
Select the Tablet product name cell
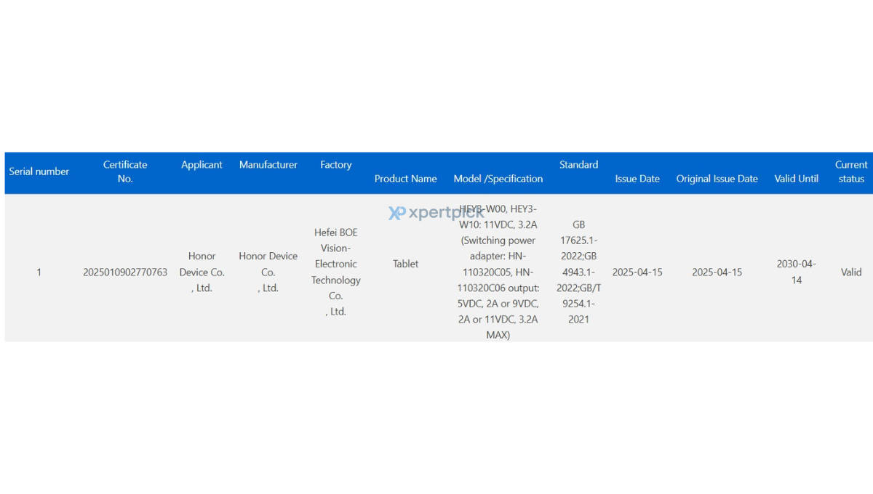[x=406, y=264]
